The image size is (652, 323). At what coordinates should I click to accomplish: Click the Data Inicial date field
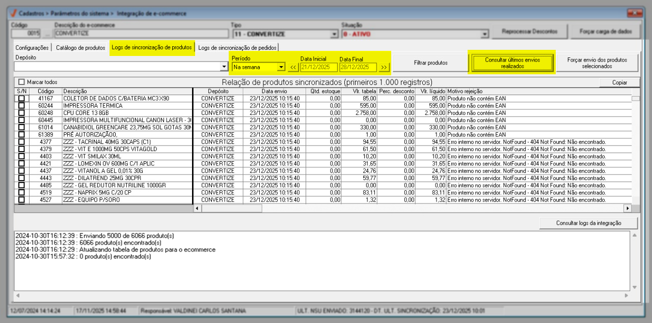click(x=318, y=67)
